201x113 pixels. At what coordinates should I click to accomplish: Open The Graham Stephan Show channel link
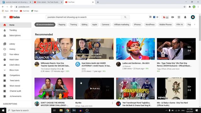point(51,69)
